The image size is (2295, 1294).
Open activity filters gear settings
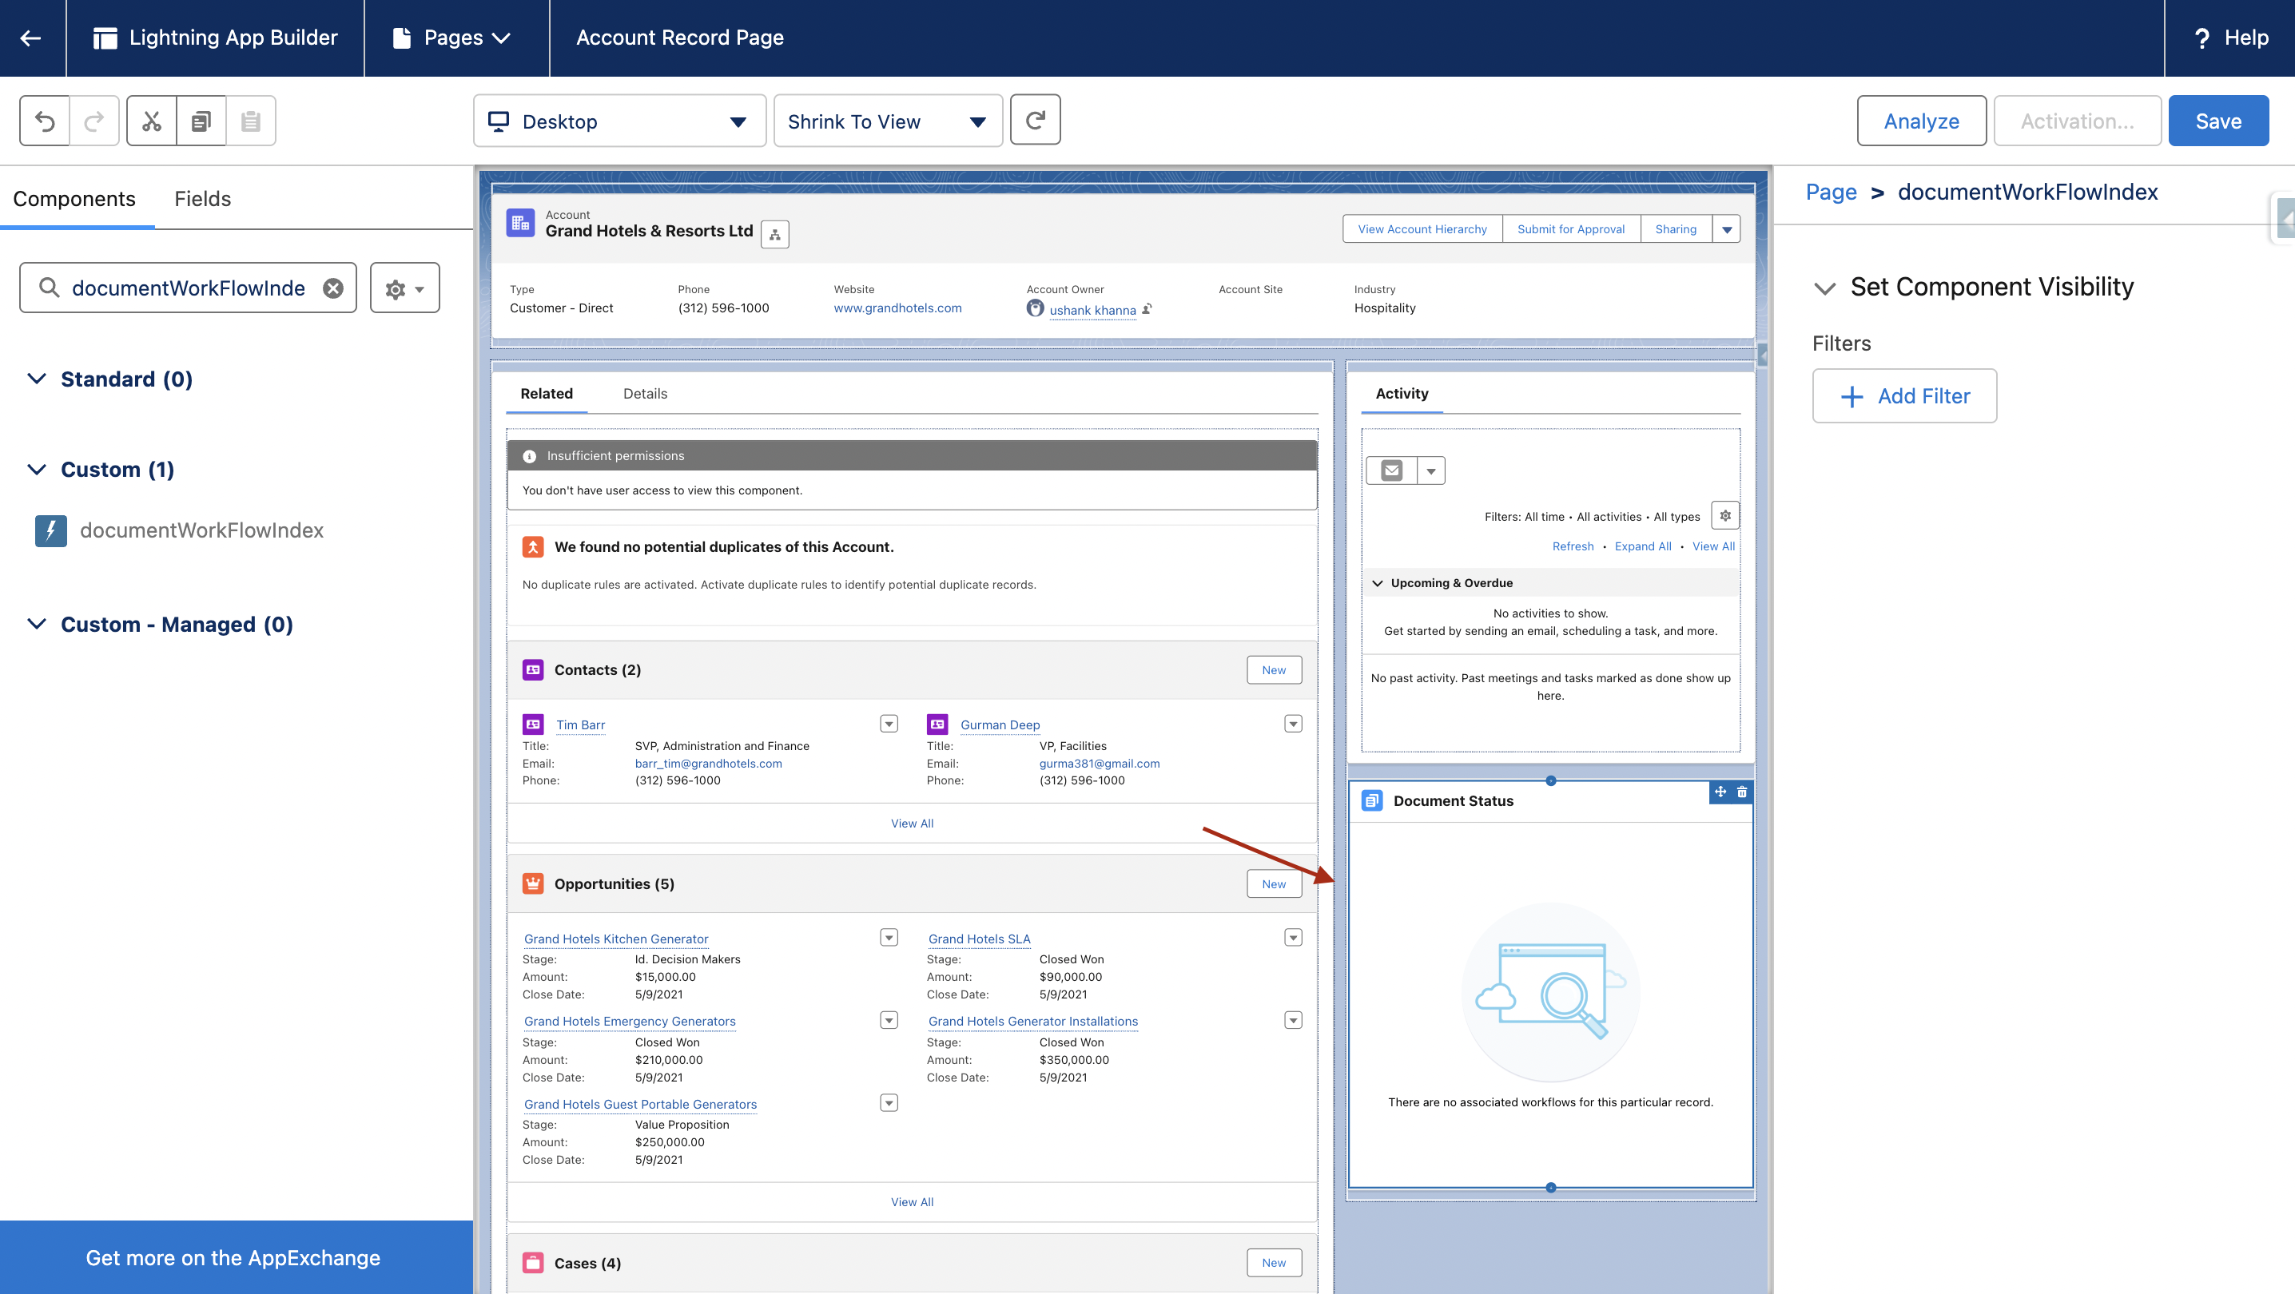[1726, 516]
